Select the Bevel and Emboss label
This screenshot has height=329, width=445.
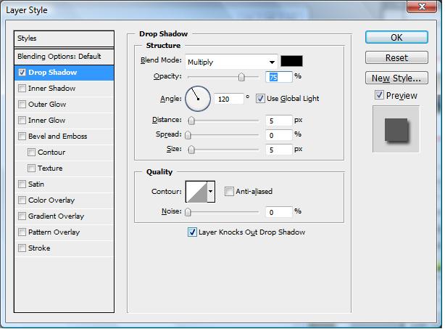point(57,137)
